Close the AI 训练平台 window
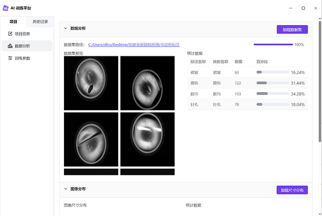The width and height of the screenshot is (322, 216). pyautogui.click(x=315, y=8)
